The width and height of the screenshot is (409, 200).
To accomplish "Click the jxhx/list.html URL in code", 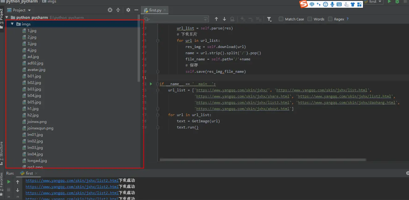I will (x=322, y=90).
